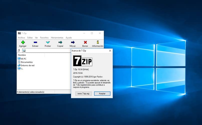202x125 pixels.
Task: Click the 7-Zip title bar app icon
Action: [x=19, y=33]
